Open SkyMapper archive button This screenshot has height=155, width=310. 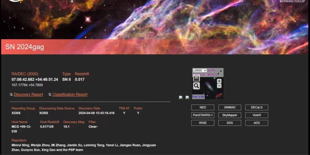(230, 115)
